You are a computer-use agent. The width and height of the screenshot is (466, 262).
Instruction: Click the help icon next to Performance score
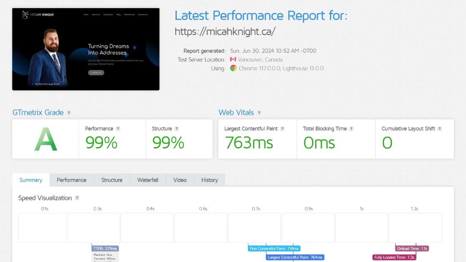click(x=118, y=129)
